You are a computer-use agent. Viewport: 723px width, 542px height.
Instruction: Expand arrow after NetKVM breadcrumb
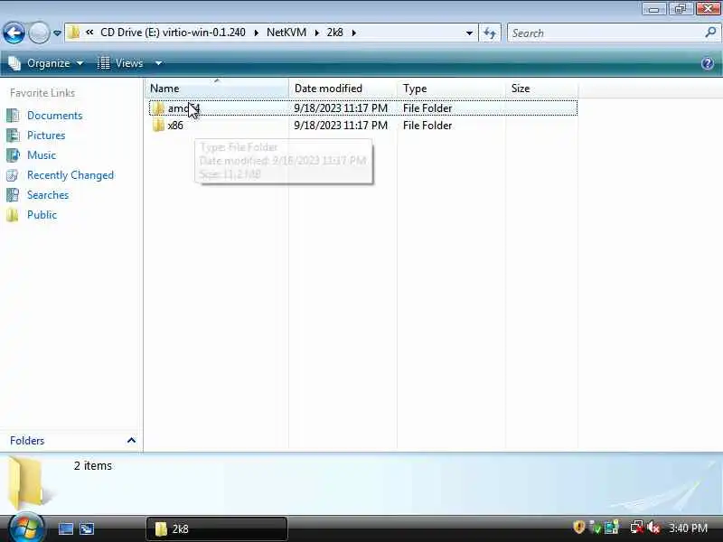[317, 33]
